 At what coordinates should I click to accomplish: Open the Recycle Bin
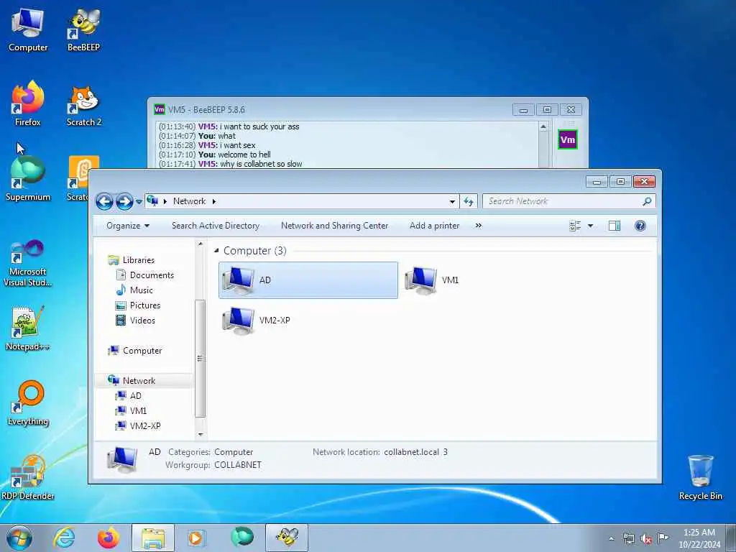point(700,478)
